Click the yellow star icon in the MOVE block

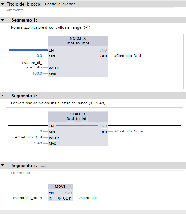click(x=59, y=198)
